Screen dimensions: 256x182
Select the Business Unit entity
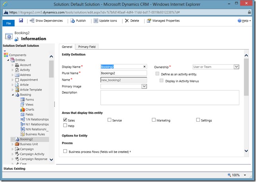[28, 144]
